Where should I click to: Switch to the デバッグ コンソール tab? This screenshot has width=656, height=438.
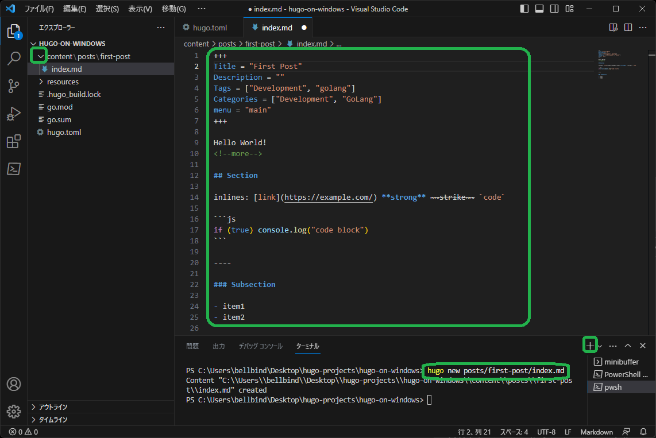[261, 346]
